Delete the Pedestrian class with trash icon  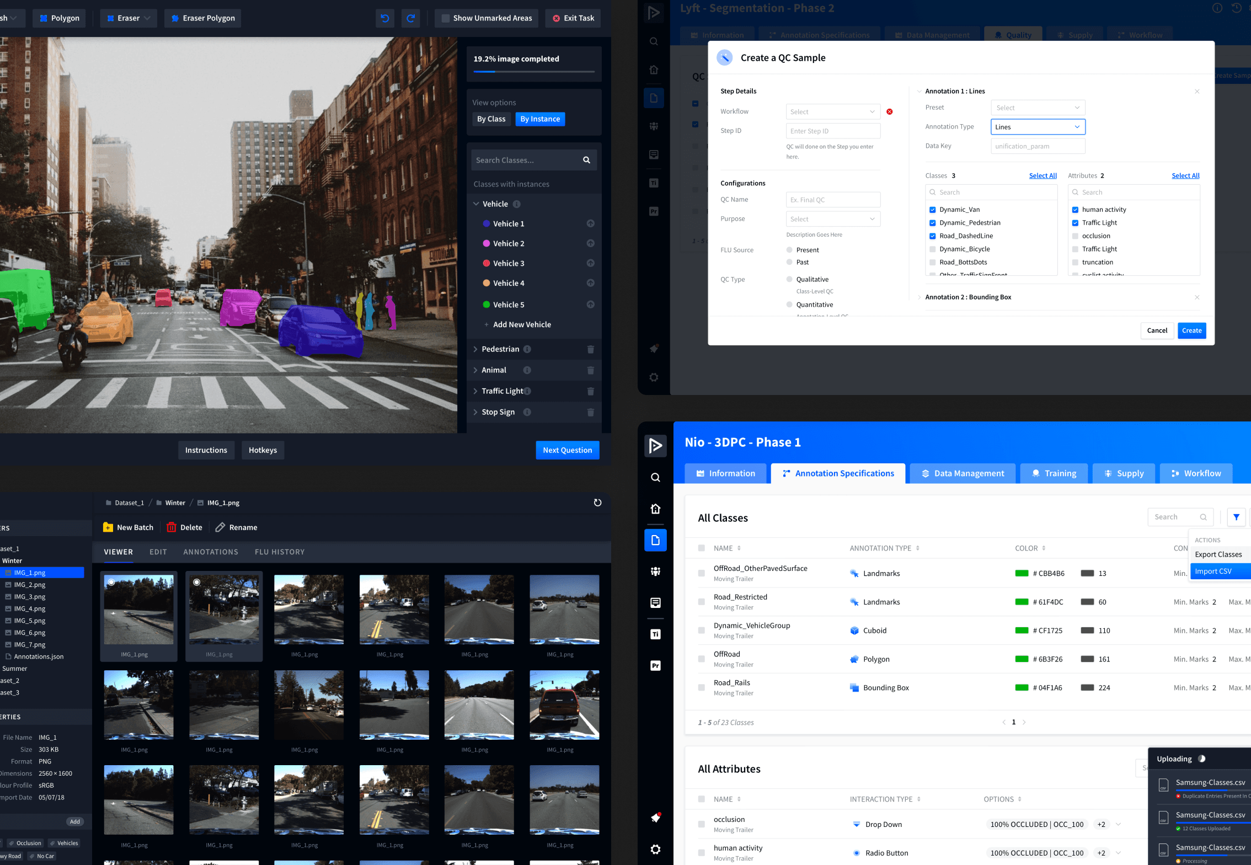coord(590,349)
